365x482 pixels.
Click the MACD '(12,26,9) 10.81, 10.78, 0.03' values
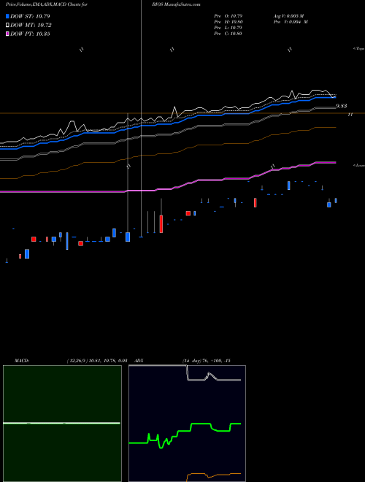point(97,361)
